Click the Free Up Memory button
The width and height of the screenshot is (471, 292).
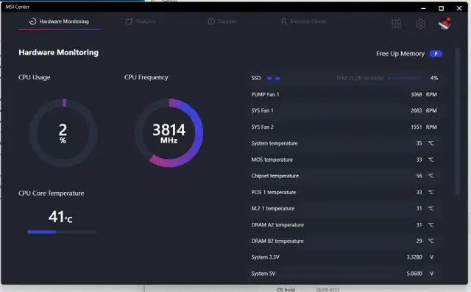coord(436,54)
